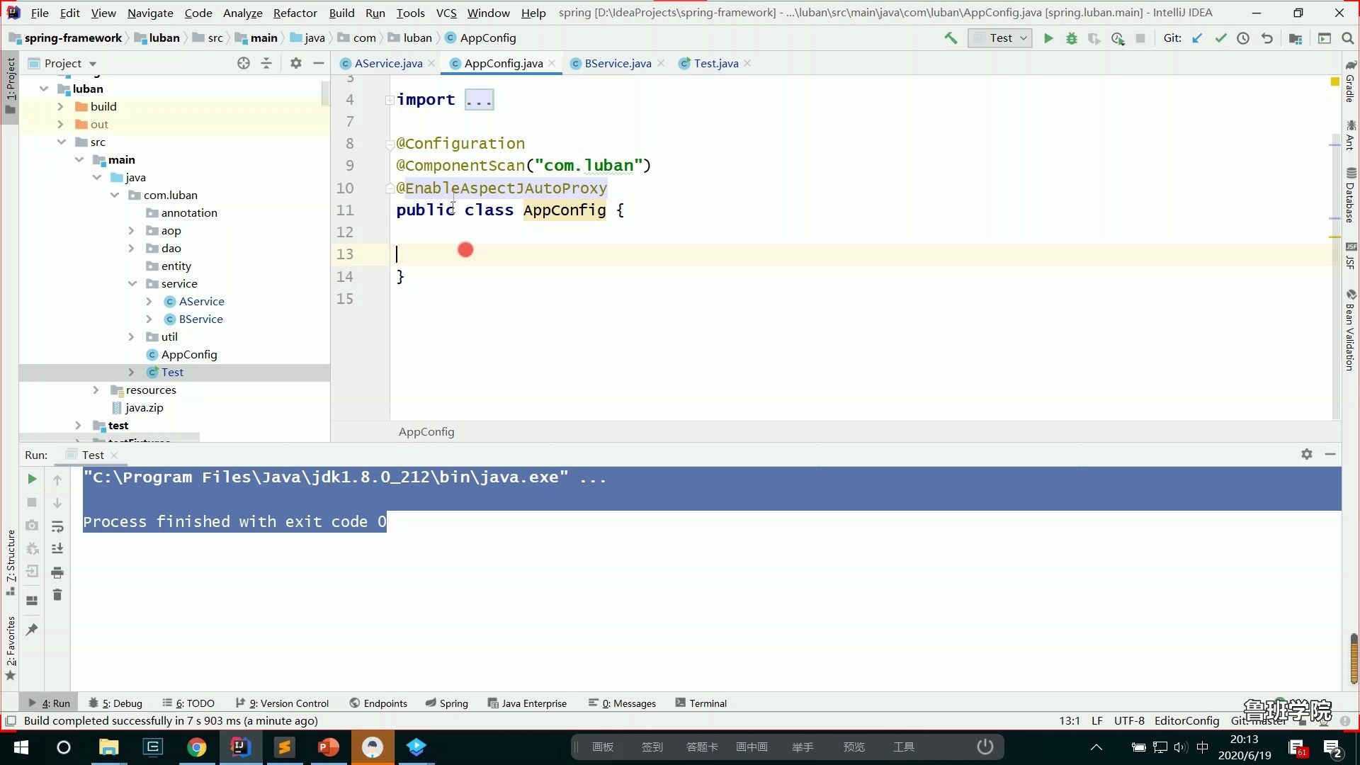Screen dimensions: 1360x765
Task: Open the Bean Validation tool window
Action: tap(1351, 329)
